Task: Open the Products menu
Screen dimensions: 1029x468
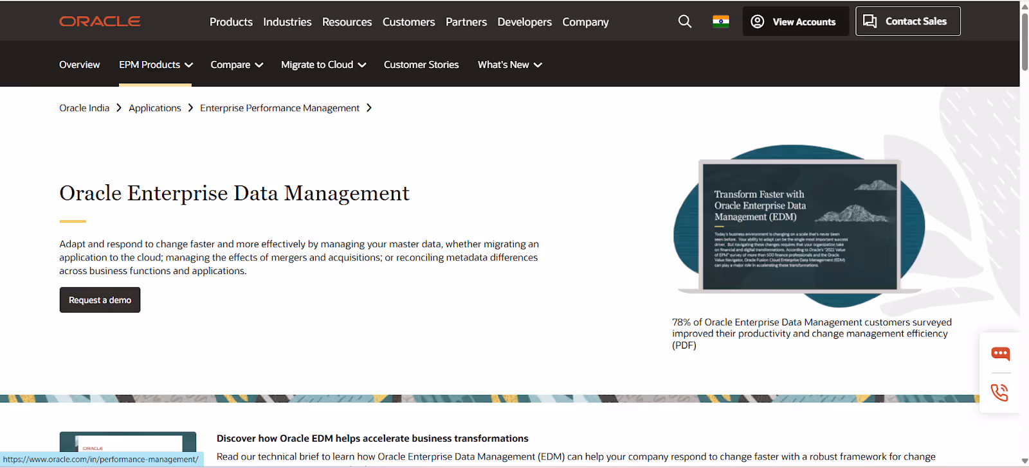Action: (231, 22)
